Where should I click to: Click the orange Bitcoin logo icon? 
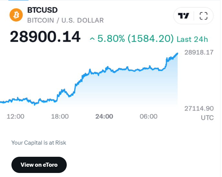pos(15,15)
